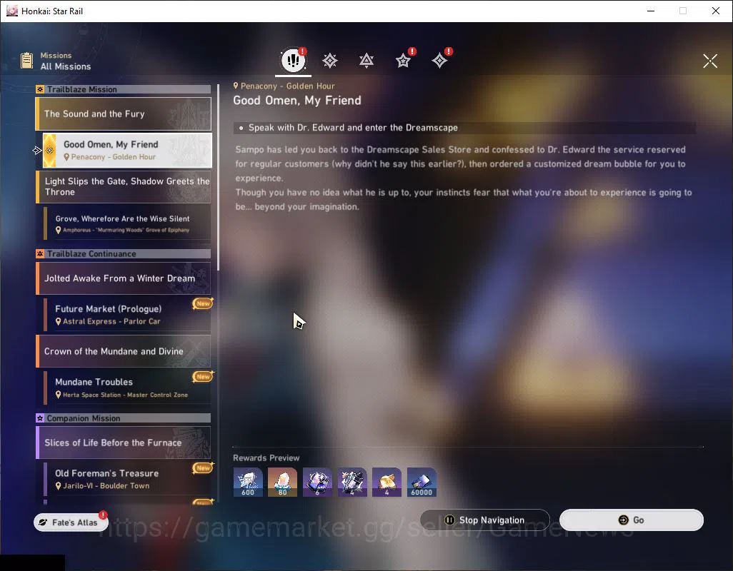
Task: View the 80 Stellar Jade reward
Action: pos(282,482)
